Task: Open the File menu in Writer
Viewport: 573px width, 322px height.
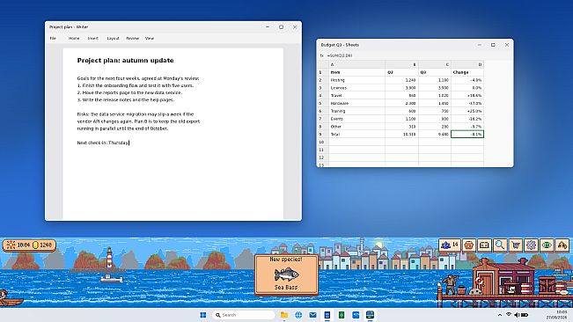Action: coord(53,39)
